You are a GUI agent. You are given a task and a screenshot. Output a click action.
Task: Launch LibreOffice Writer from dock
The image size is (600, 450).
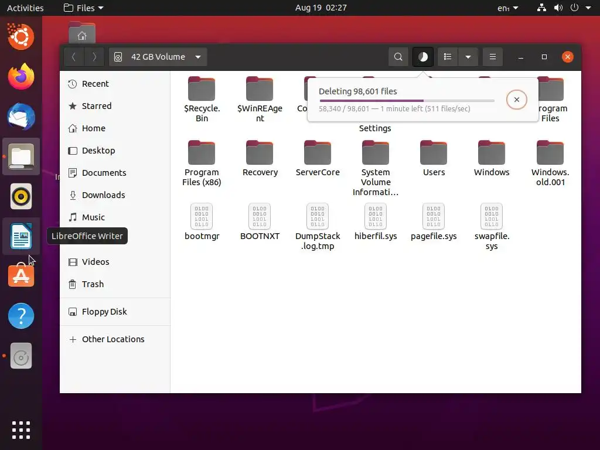click(21, 237)
